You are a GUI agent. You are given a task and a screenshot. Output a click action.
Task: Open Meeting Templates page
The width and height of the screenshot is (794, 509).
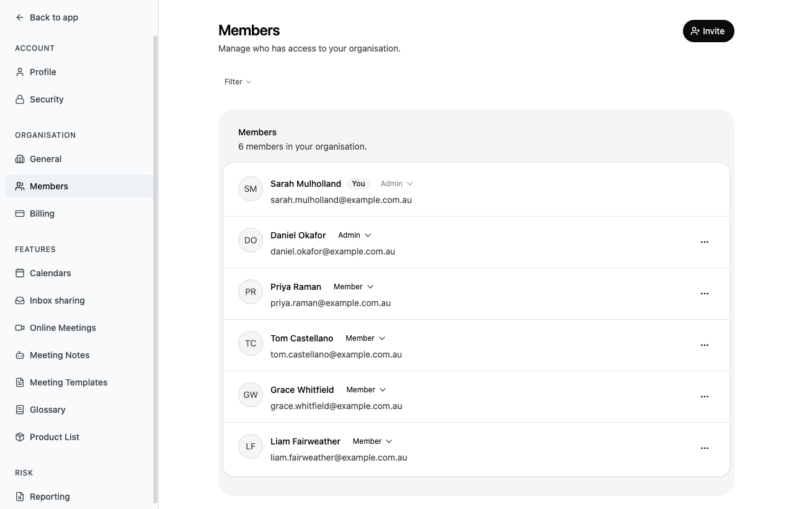[x=79, y=382]
